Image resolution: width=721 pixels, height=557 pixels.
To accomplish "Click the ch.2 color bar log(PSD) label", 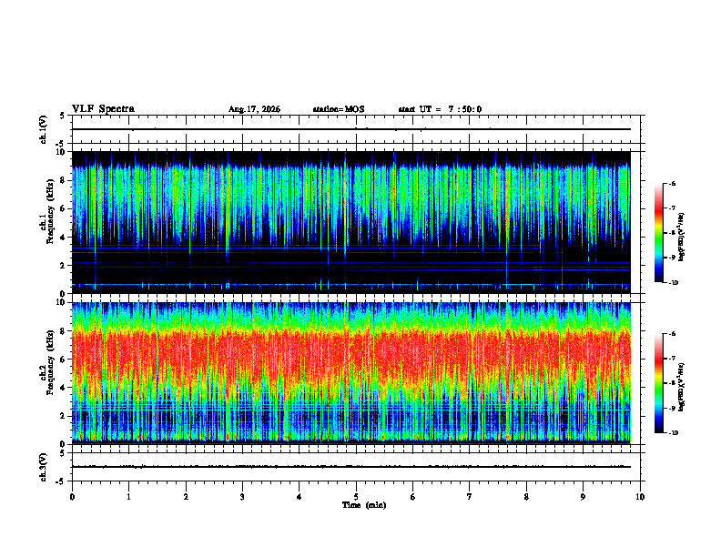I will [x=682, y=387].
